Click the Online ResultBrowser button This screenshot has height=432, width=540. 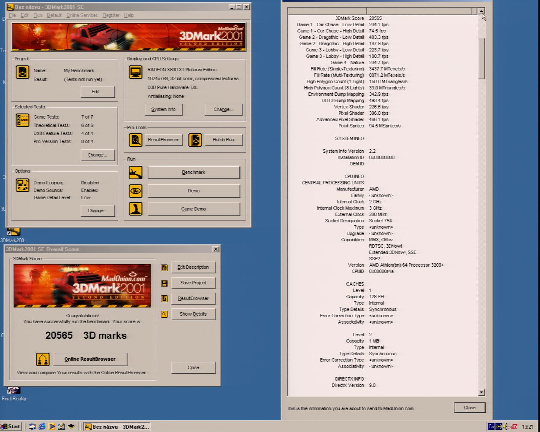pos(90,359)
